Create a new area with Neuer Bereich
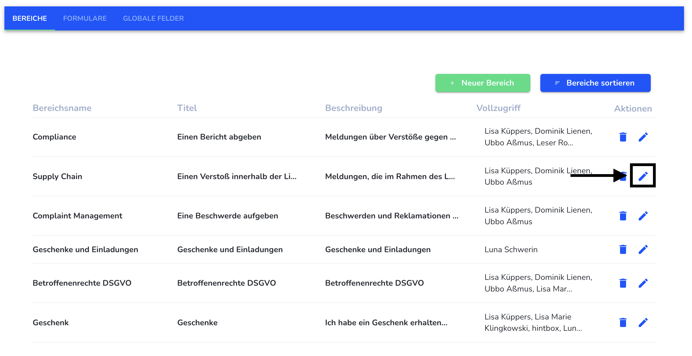Viewport: 692px width, 356px height. [x=483, y=83]
